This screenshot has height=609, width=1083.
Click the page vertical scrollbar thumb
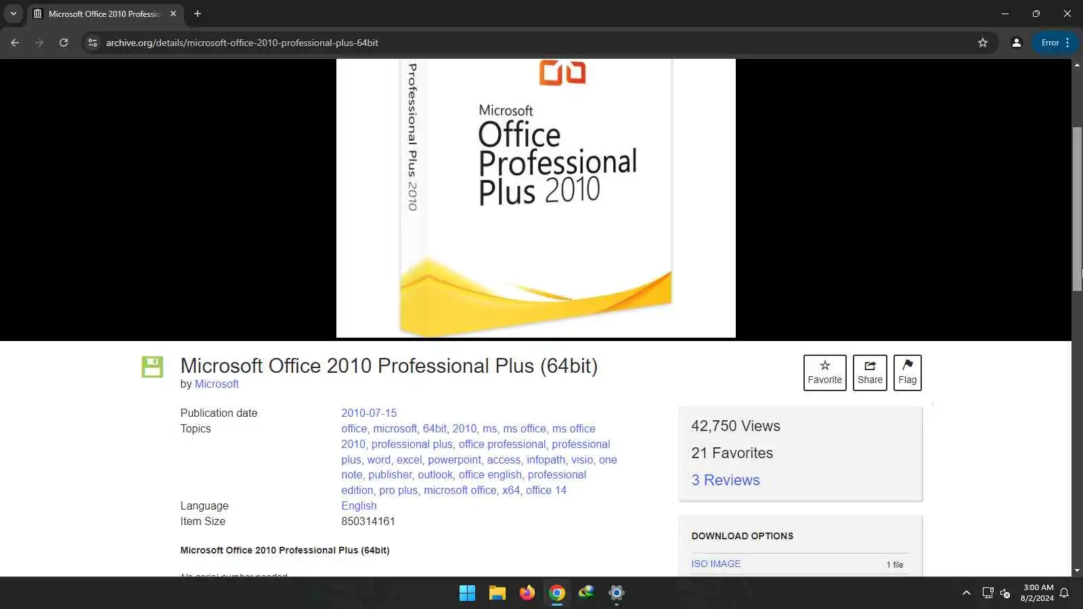(1077, 209)
